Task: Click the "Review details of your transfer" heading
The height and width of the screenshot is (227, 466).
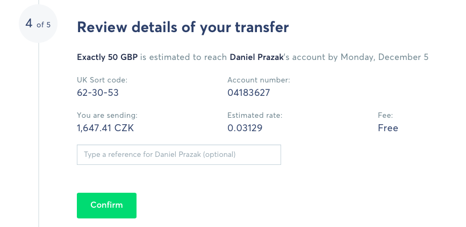Action: [183, 27]
